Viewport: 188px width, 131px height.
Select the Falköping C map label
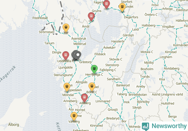pyautogui.click(x=108, y=70)
